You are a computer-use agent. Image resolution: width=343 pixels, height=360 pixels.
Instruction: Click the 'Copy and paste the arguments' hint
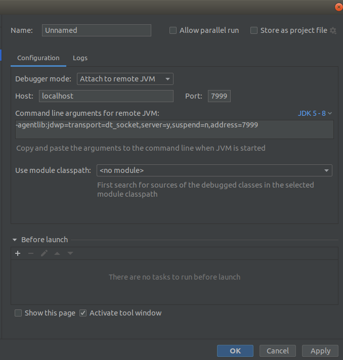[141, 148]
